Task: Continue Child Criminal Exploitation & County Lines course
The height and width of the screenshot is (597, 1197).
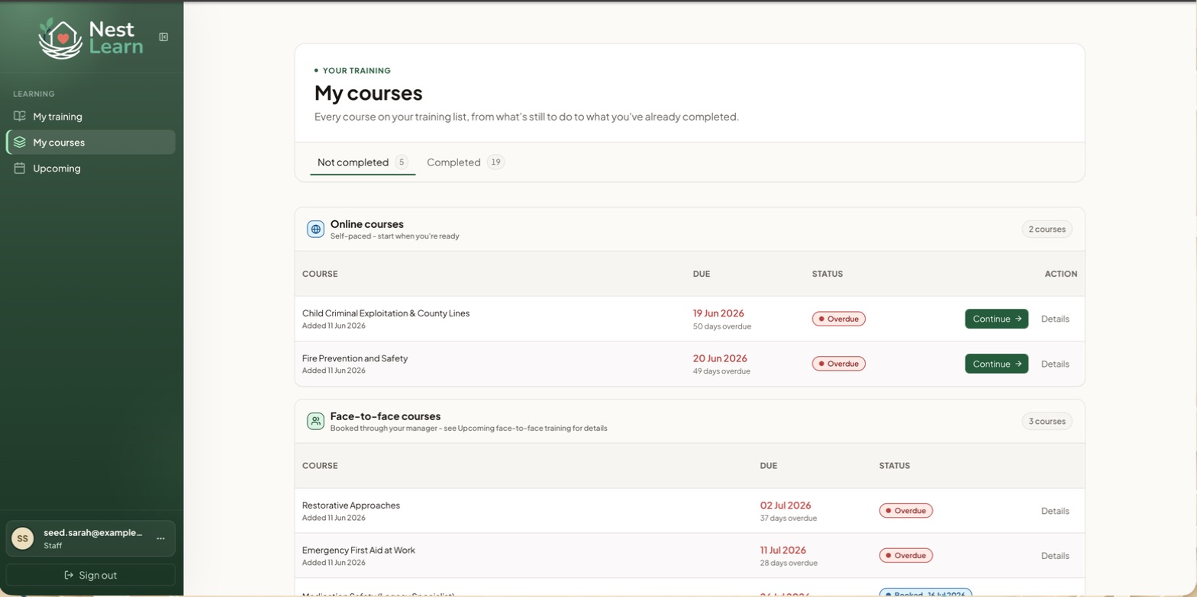Action: [996, 319]
